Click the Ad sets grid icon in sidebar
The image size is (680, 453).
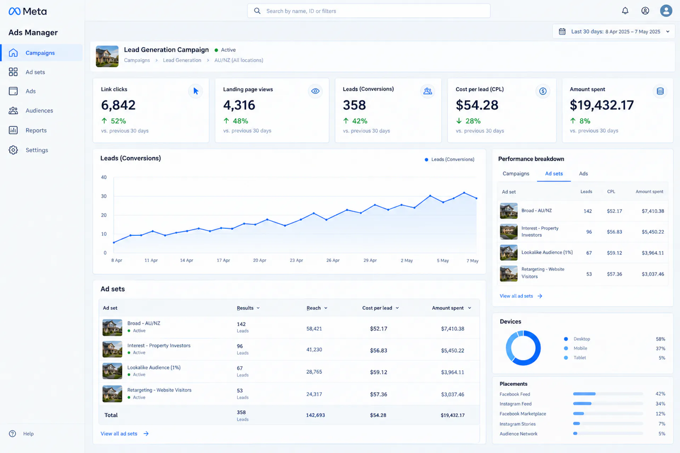coord(13,72)
